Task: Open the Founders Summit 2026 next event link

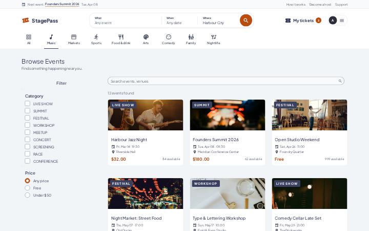Action: point(62,4)
